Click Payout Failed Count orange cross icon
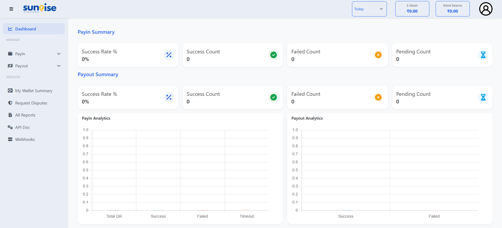The width and height of the screenshot is (502, 228). pos(378,97)
